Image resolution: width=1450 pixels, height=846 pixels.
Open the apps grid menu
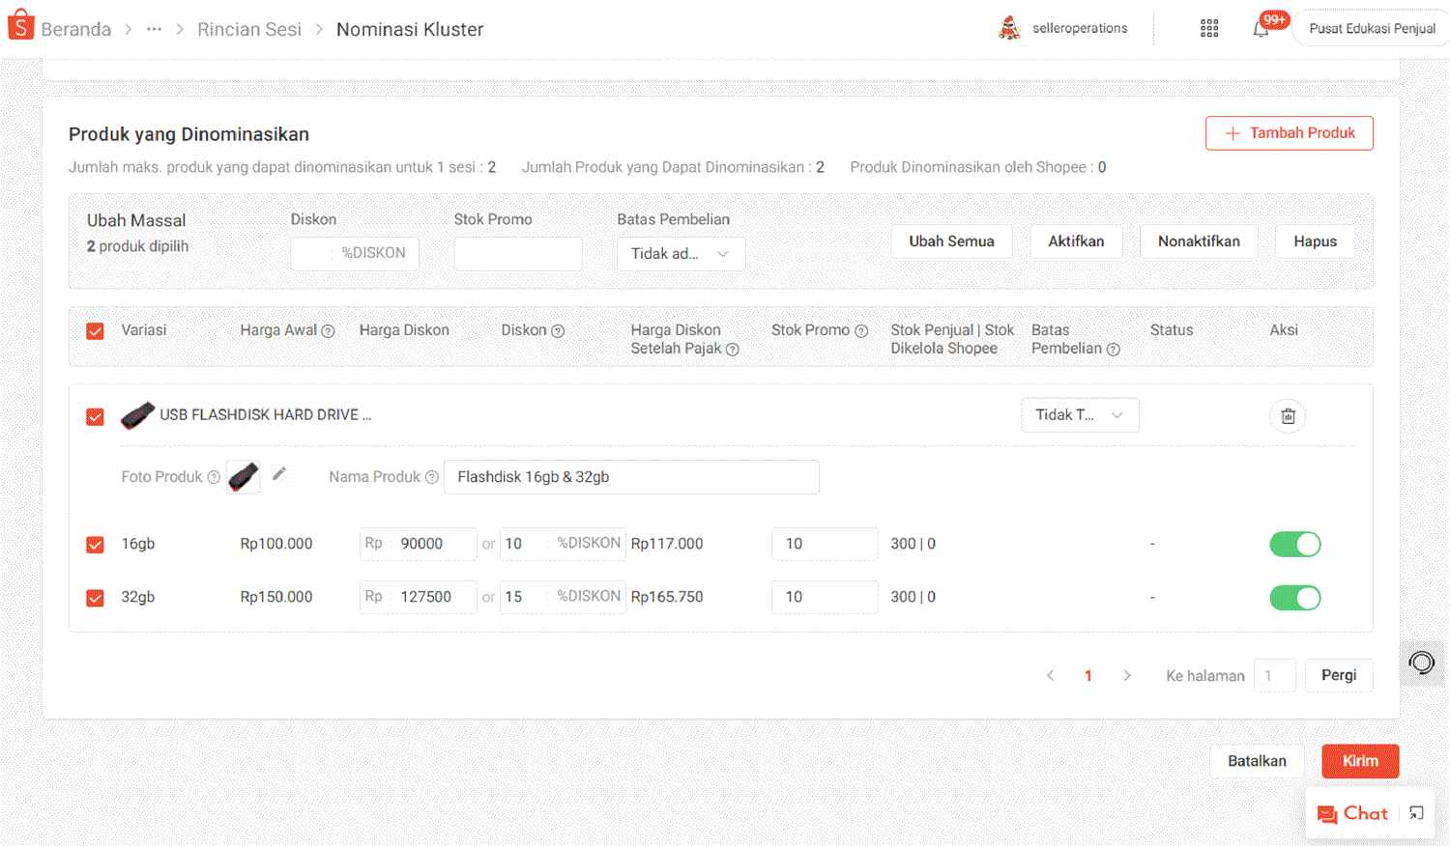pyautogui.click(x=1209, y=29)
